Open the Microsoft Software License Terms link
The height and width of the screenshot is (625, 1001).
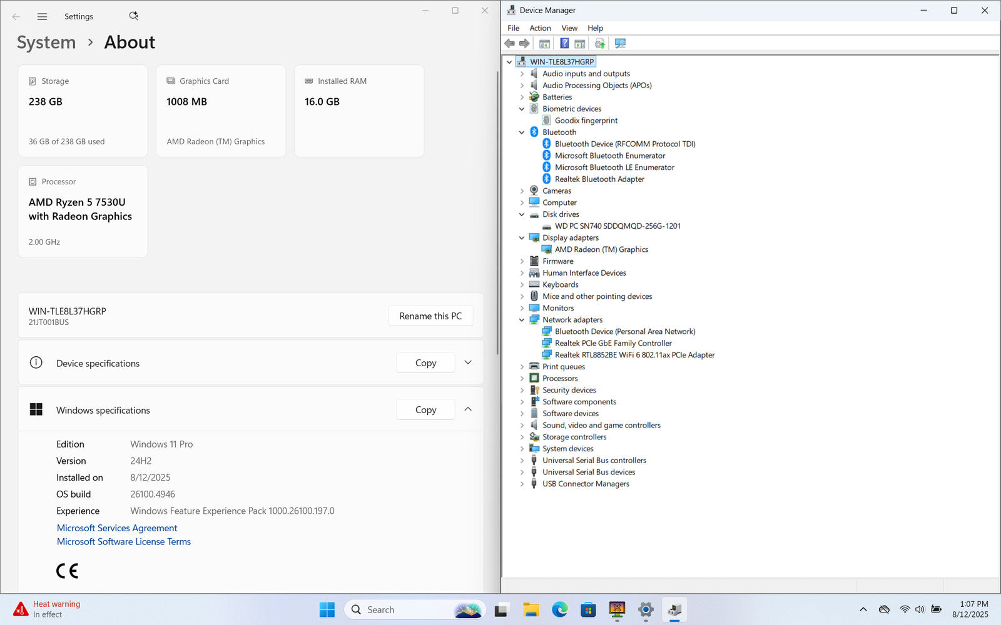[x=124, y=542]
